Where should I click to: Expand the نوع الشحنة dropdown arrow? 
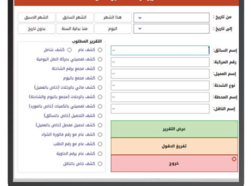[x=113, y=86]
